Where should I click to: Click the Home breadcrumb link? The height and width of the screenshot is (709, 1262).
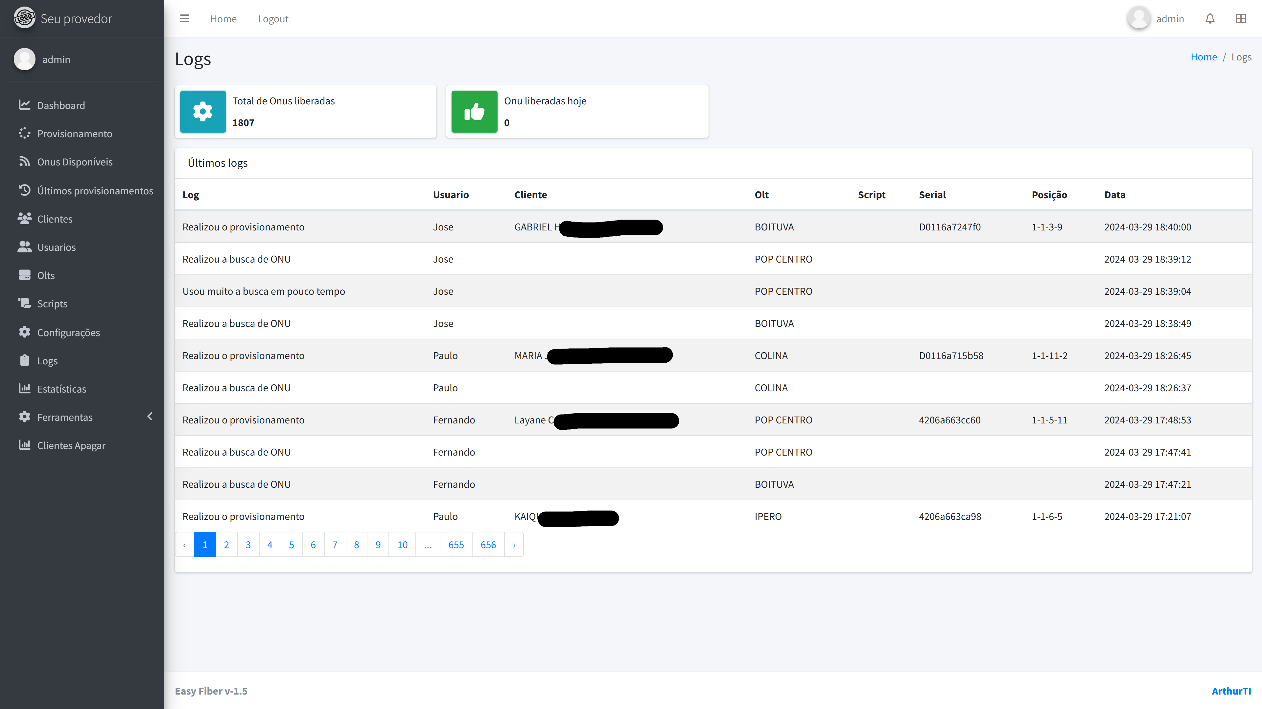coord(1203,57)
